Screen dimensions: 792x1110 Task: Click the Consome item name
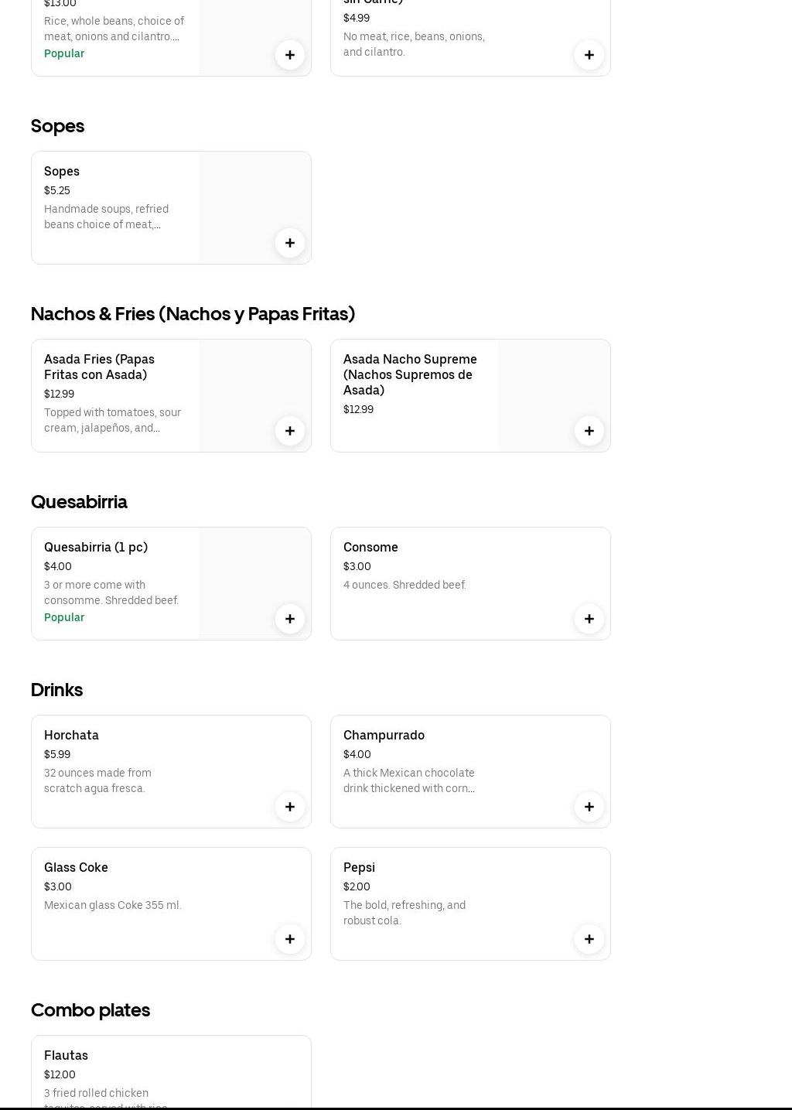pyautogui.click(x=370, y=548)
